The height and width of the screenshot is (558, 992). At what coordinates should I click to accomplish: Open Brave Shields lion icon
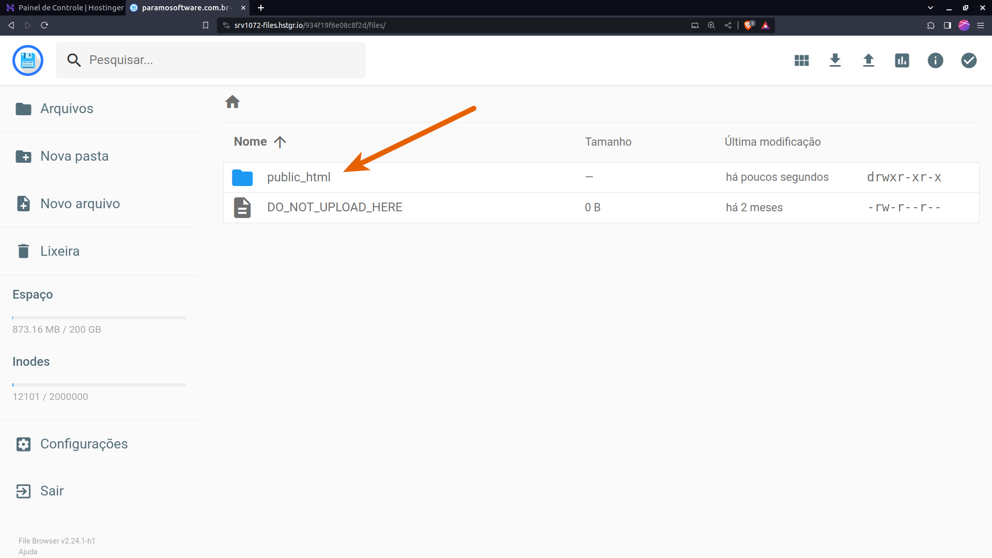coord(749,25)
